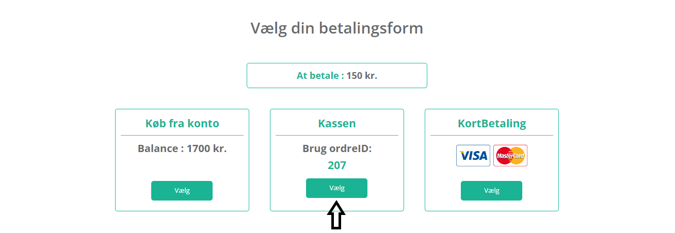Click the Køb fra konto heading
This screenshot has height=233, width=675.
[182, 124]
